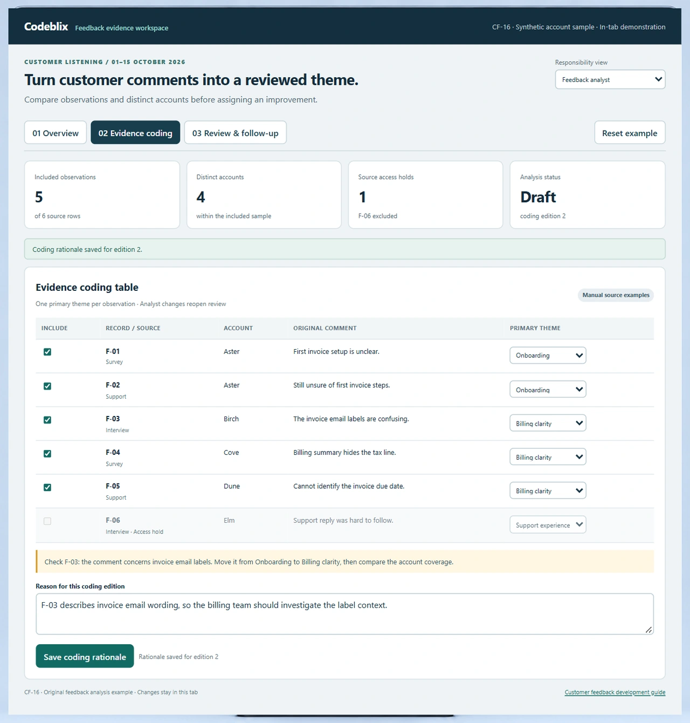The height and width of the screenshot is (723, 690).
Task: Toggle the include checkbox for F-01
Action: point(47,352)
